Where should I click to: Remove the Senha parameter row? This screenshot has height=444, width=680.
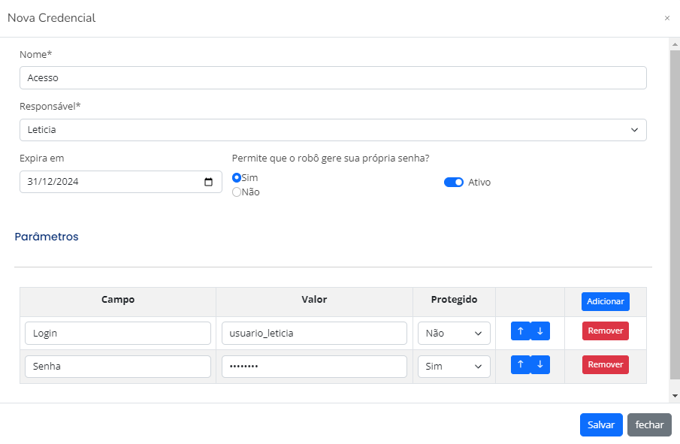[606, 364]
